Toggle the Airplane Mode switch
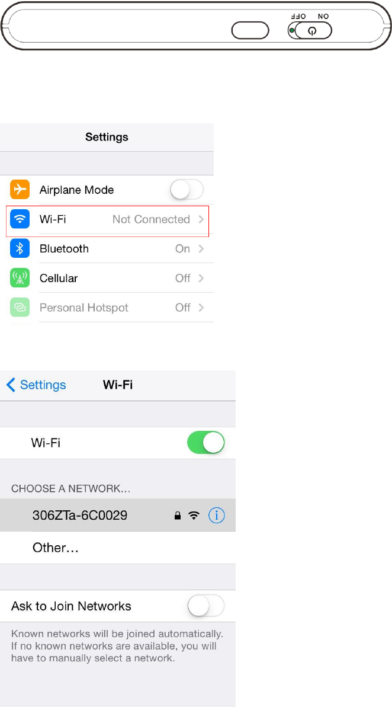The height and width of the screenshot is (707, 392). (187, 190)
